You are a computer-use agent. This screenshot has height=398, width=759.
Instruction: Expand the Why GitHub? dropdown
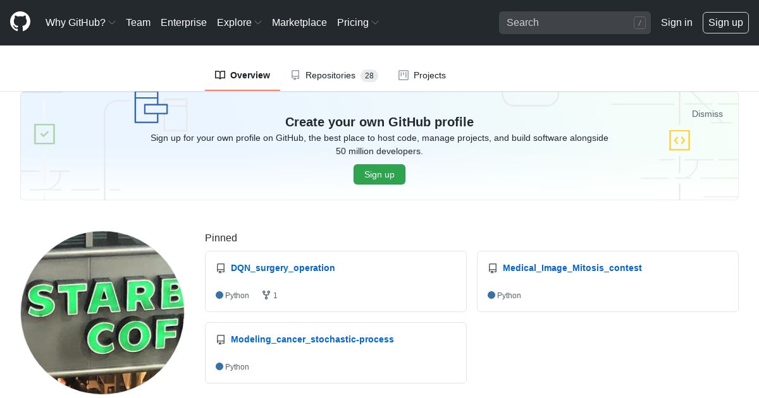[80, 22]
